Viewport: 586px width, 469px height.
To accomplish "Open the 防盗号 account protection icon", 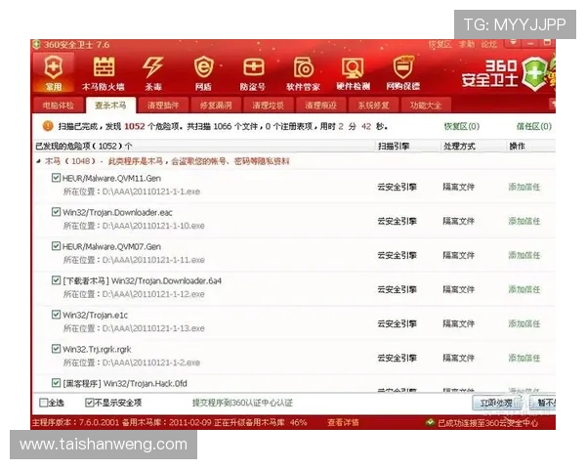I will click(x=253, y=73).
